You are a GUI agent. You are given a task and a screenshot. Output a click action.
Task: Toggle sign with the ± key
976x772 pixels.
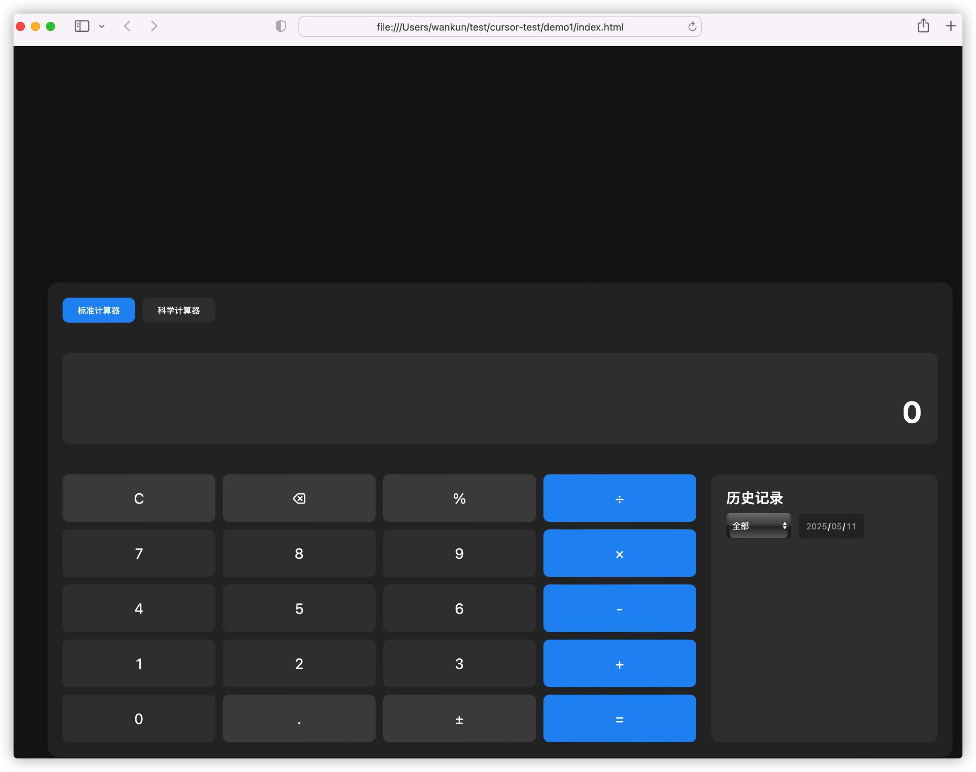tap(459, 719)
